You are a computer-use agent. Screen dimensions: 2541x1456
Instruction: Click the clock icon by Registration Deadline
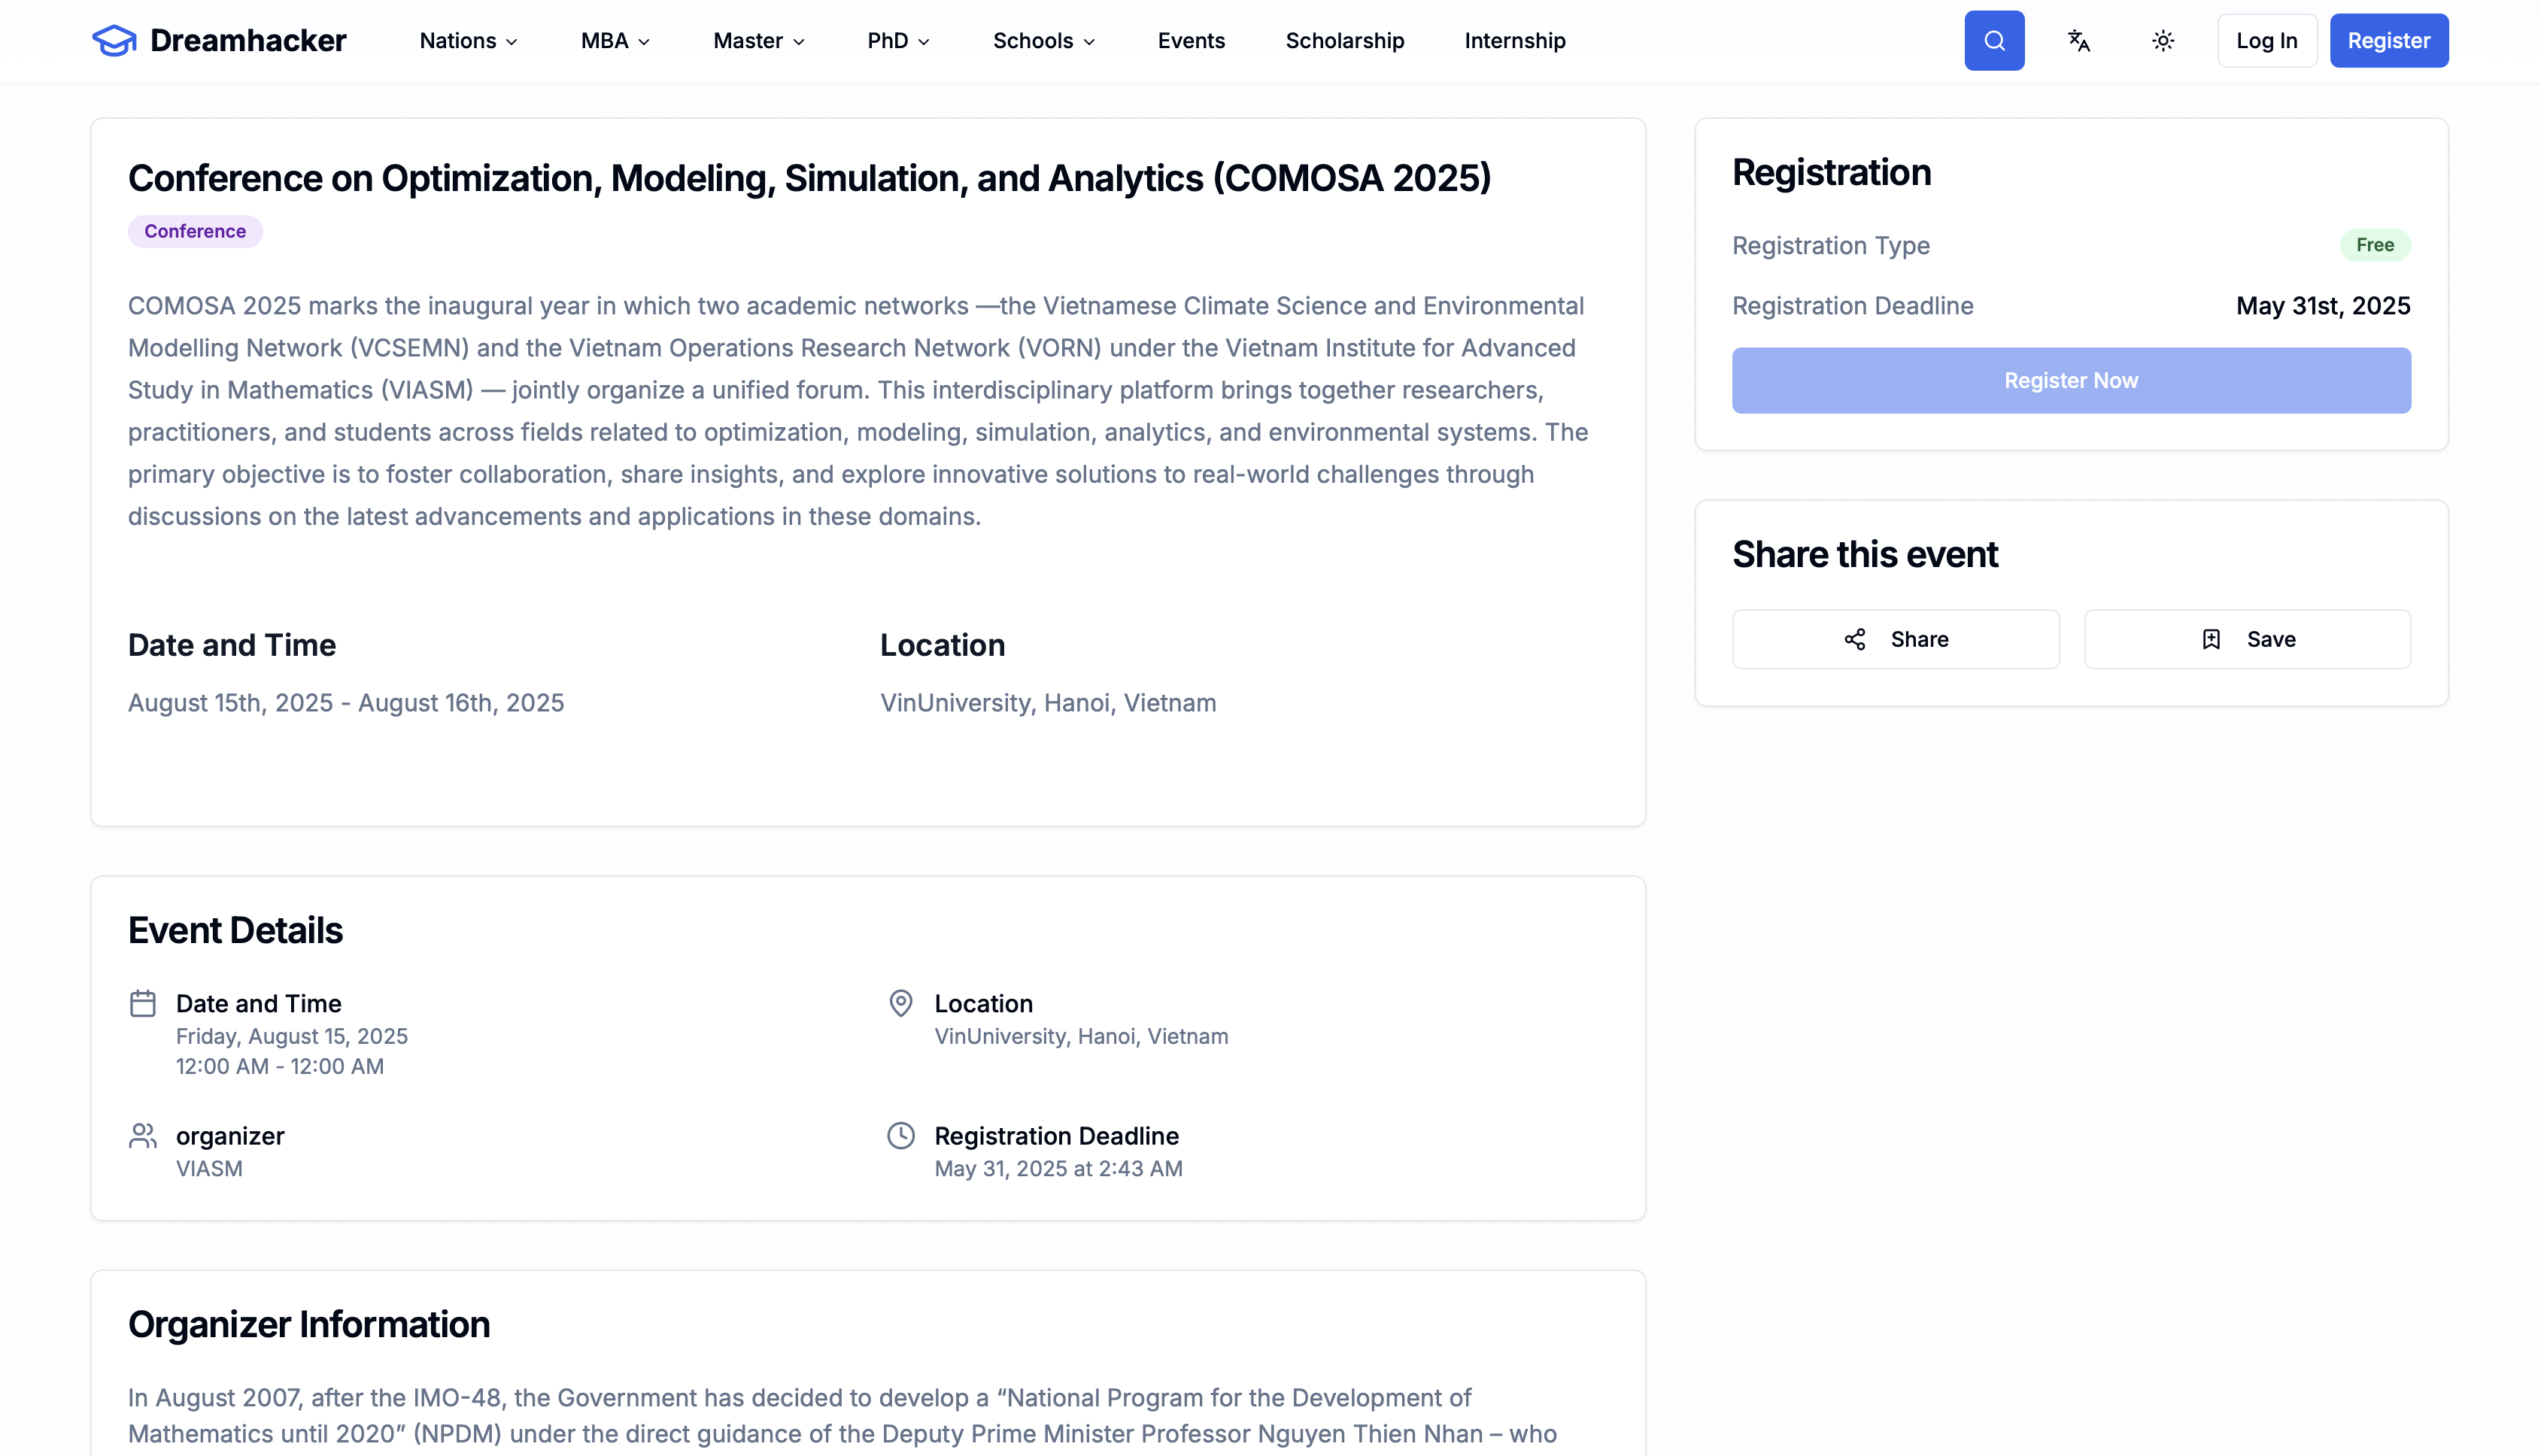(x=901, y=1136)
